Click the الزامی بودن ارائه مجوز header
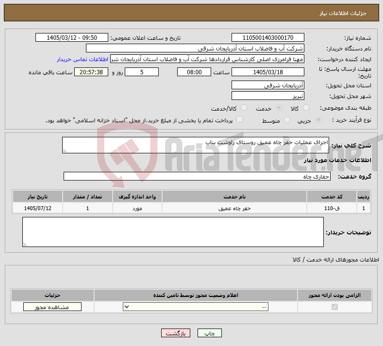Image resolution: width=383 pixels, height=346 pixels. pyautogui.click(x=334, y=295)
